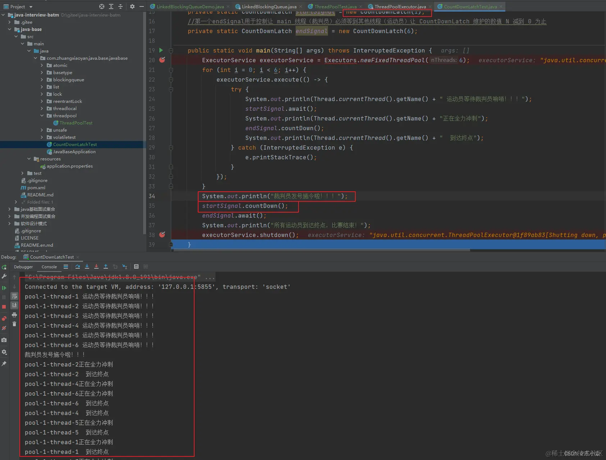The height and width of the screenshot is (460, 606).
Task: Toggle breakpoint on line 20
Action: [162, 60]
